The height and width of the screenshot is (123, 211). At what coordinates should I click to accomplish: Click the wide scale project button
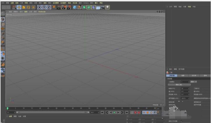179,85
